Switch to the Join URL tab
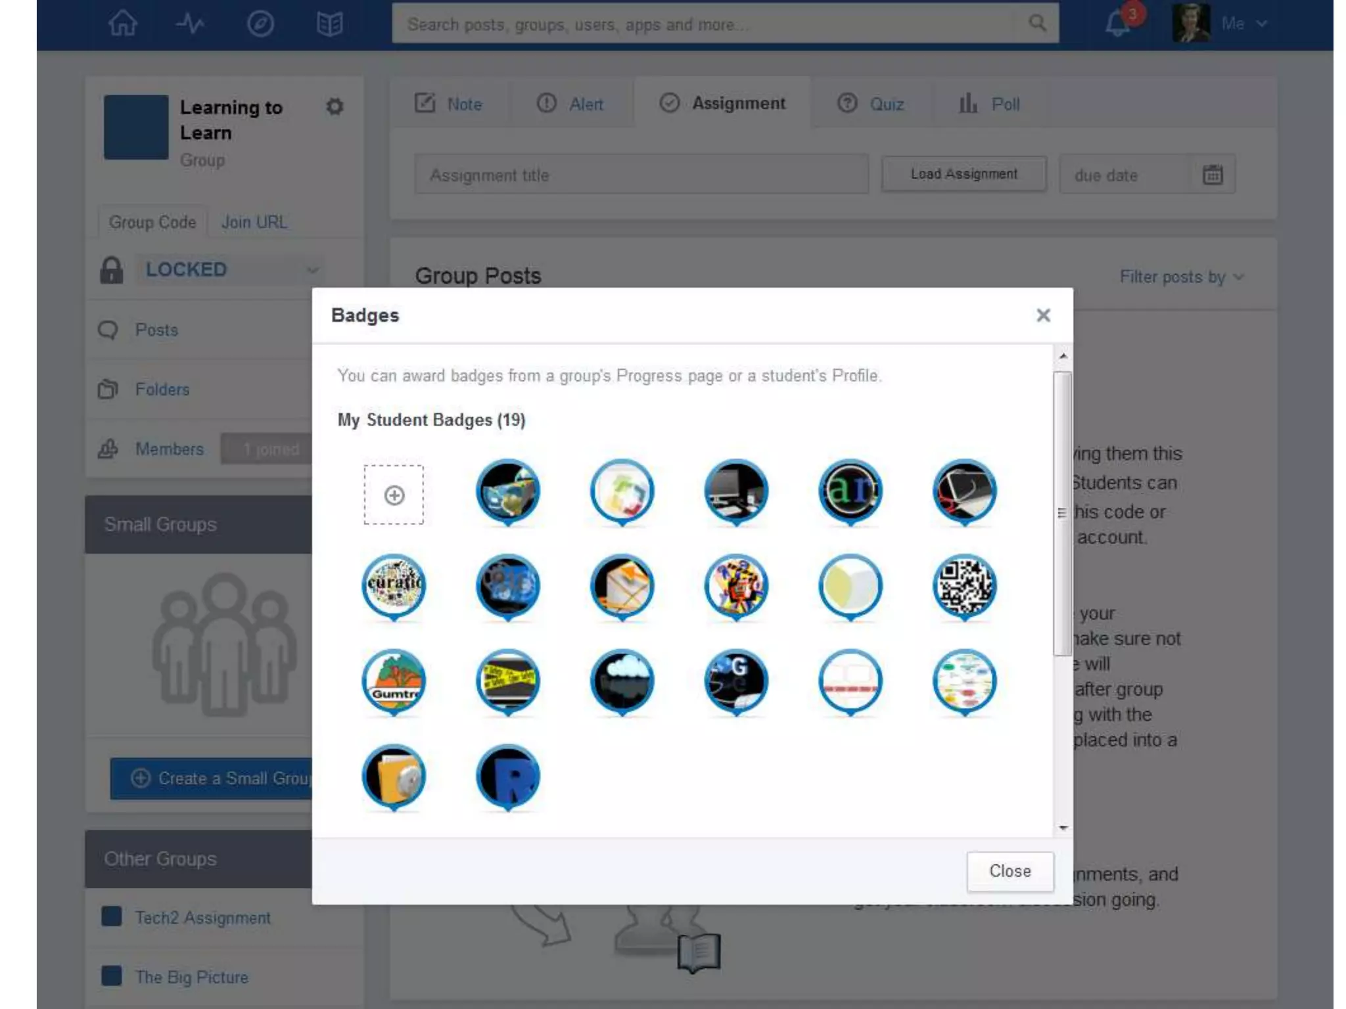Screen dimensions: 1346x1009 [254, 222]
